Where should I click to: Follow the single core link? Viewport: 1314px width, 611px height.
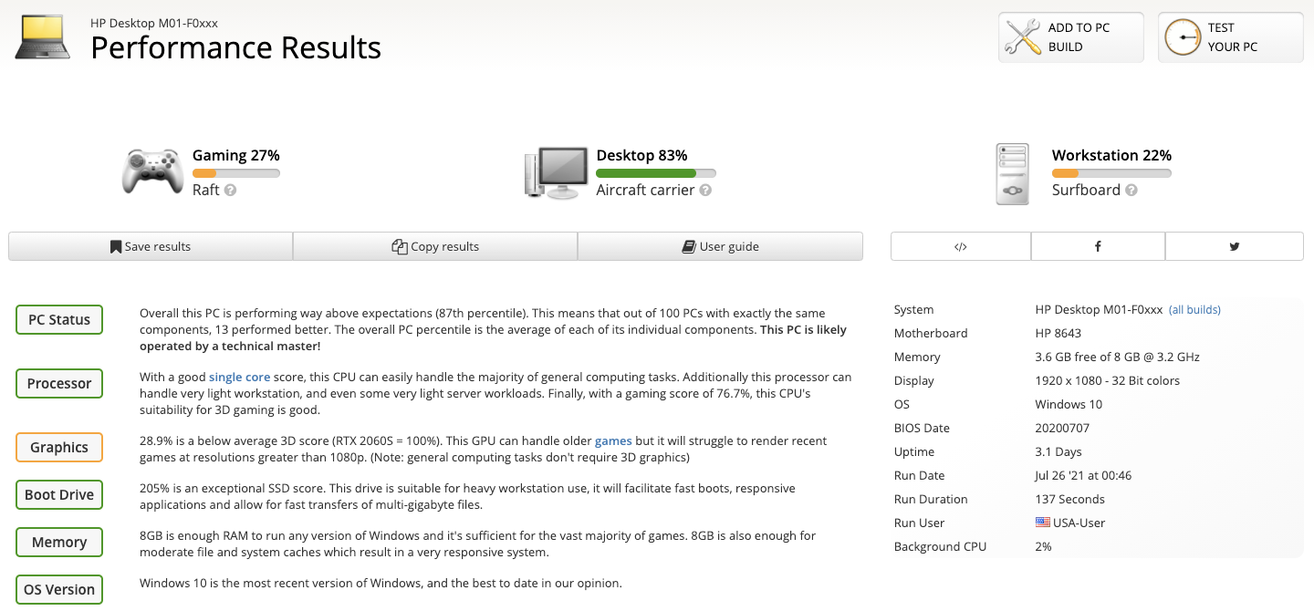pos(240,377)
